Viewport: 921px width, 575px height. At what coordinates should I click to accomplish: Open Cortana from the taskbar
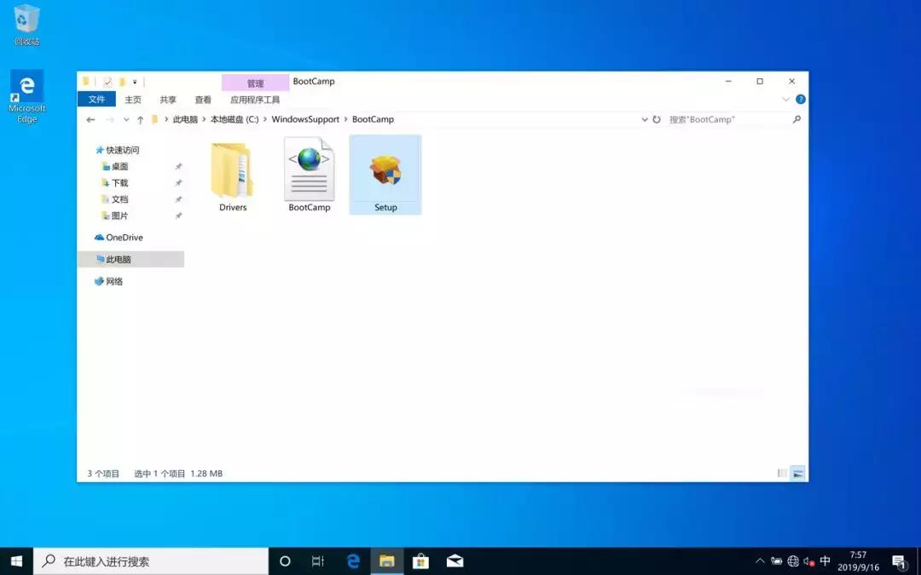tap(284, 561)
